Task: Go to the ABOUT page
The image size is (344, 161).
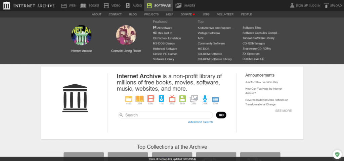Action: click(96, 14)
